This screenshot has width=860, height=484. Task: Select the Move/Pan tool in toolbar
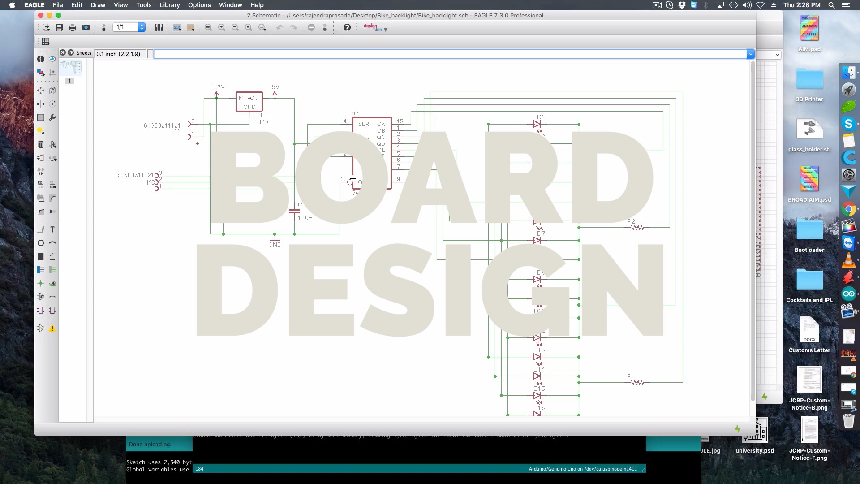tap(40, 90)
